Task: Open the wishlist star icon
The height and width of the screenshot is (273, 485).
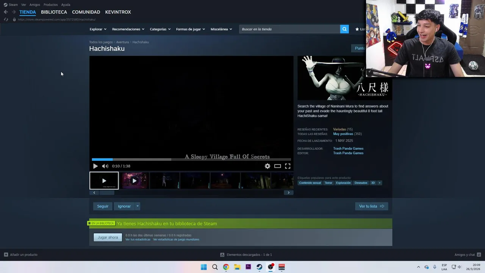Action: [357, 29]
